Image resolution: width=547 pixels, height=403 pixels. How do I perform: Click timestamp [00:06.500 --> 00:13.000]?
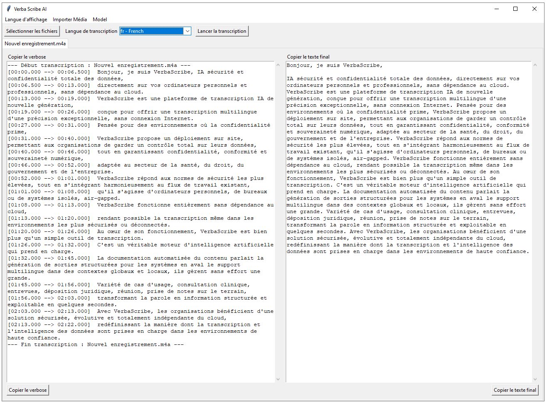coord(49,85)
